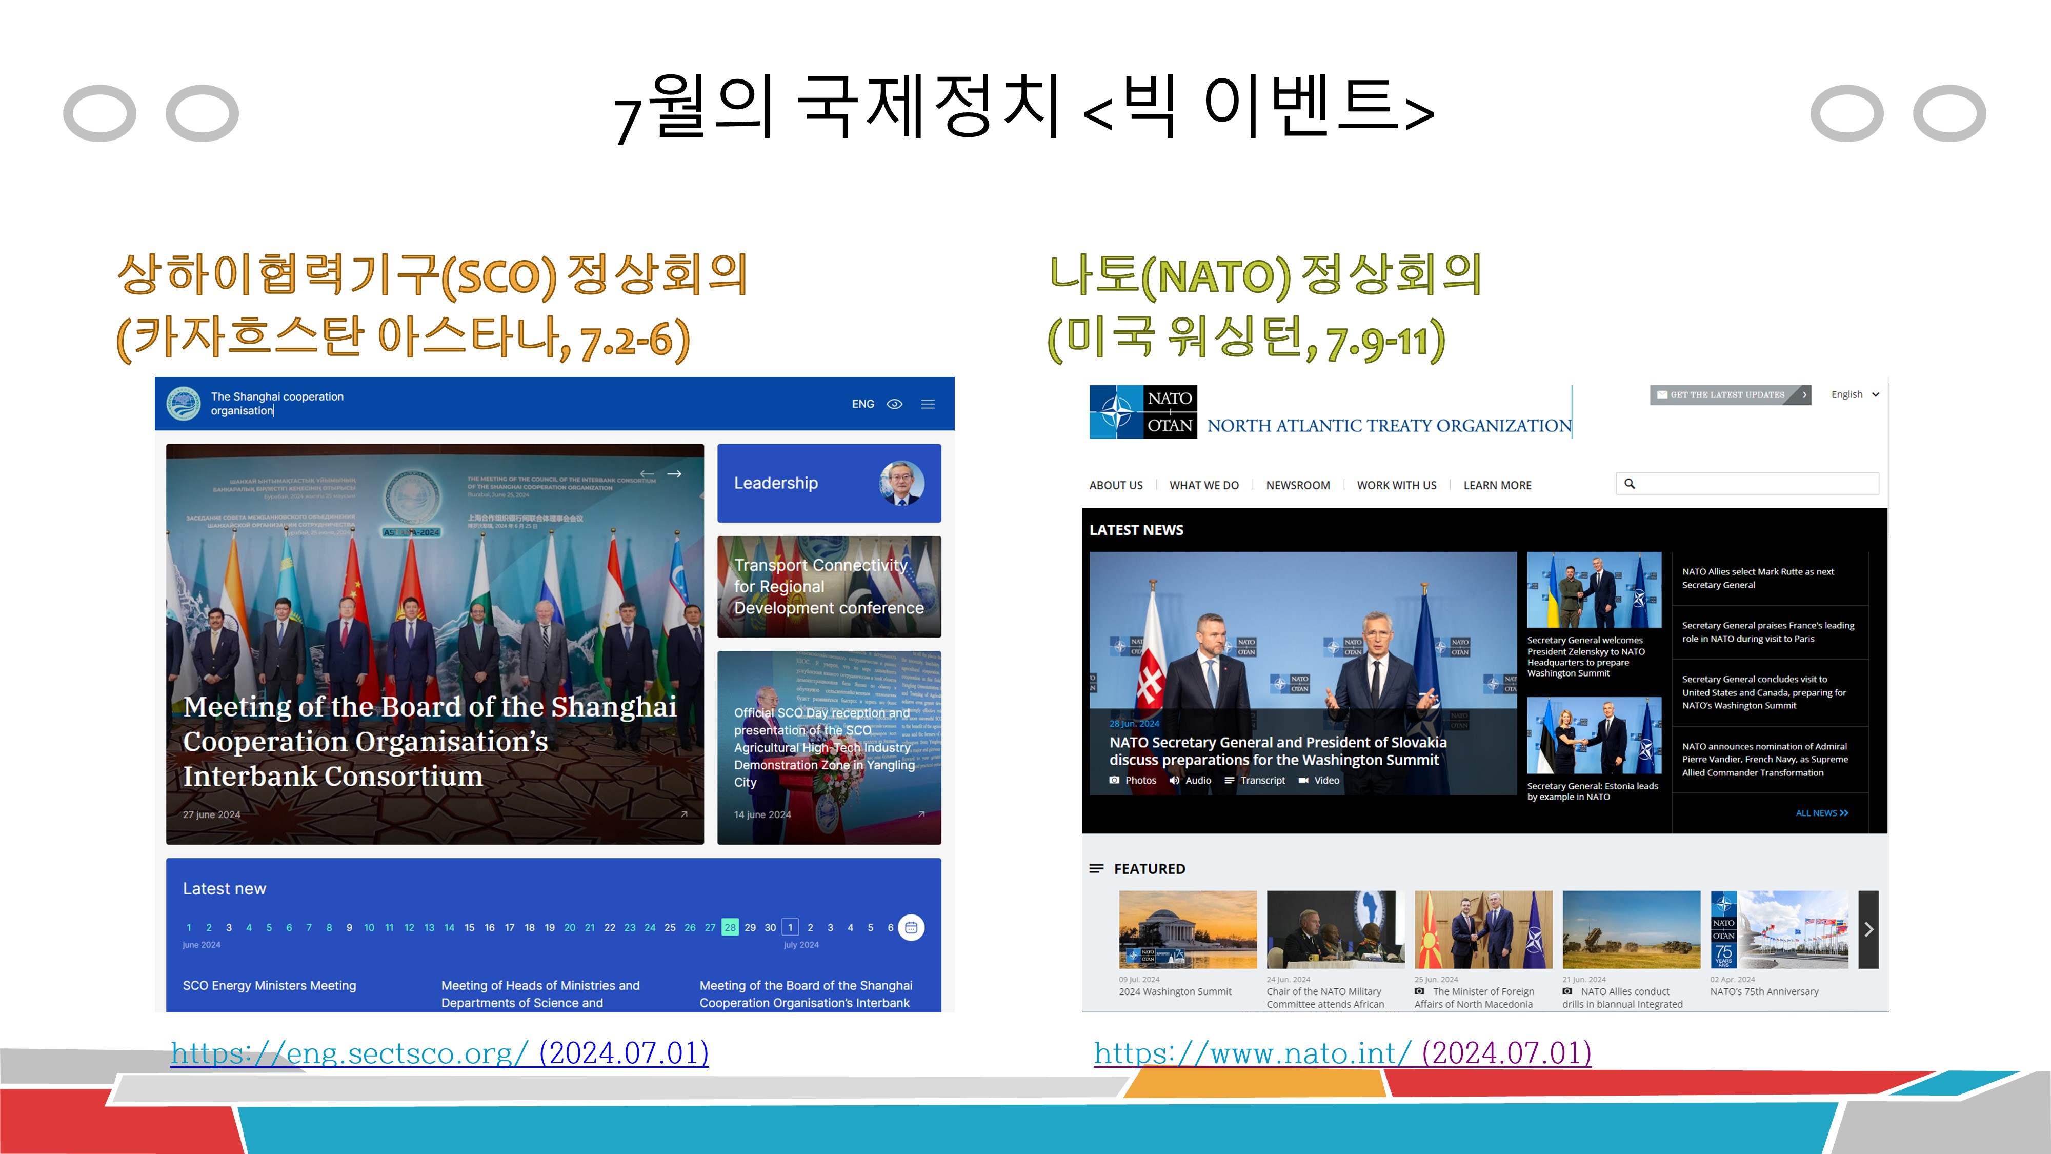Open NATO's 75th Anniversary thumbnail
The image size is (2051, 1154).
(x=1779, y=929)
